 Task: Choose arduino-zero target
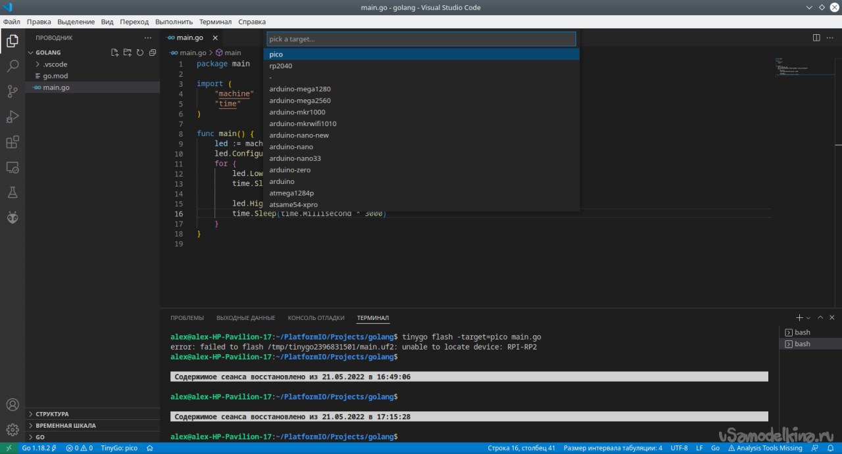coord(422,170)
